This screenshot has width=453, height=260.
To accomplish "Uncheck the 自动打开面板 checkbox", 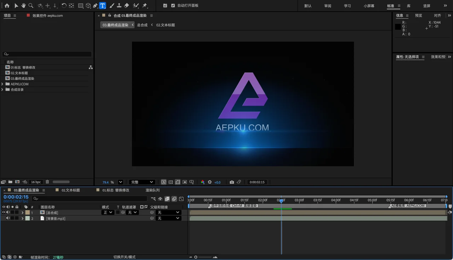I will pyautogui.click(x=173, y=6).
